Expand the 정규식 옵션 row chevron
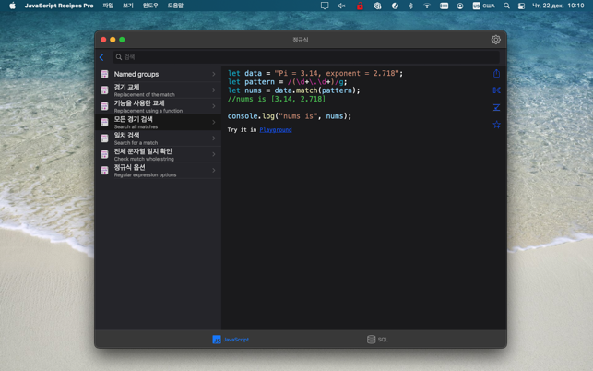The height and width of the screenshot is (371, 593). pyautogui.click(x=213, y=171)
